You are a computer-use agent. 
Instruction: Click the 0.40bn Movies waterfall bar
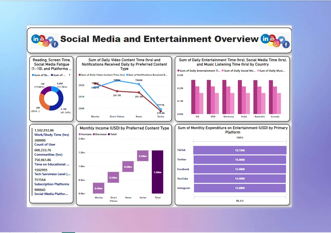pyautogui.click(x=99, y=188)
